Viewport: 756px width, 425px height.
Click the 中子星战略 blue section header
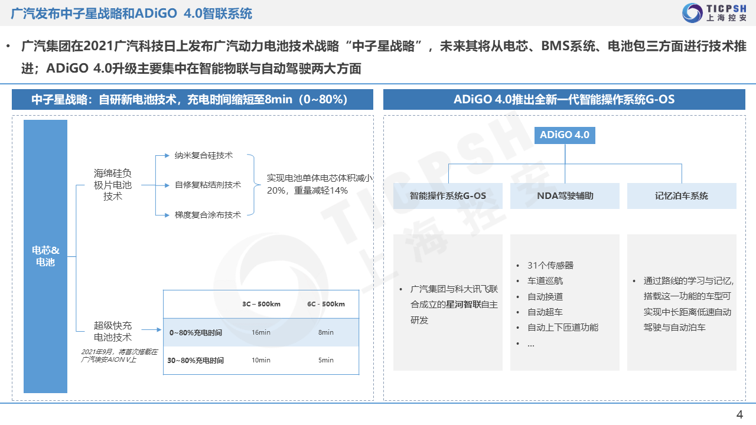pos(193,100)
